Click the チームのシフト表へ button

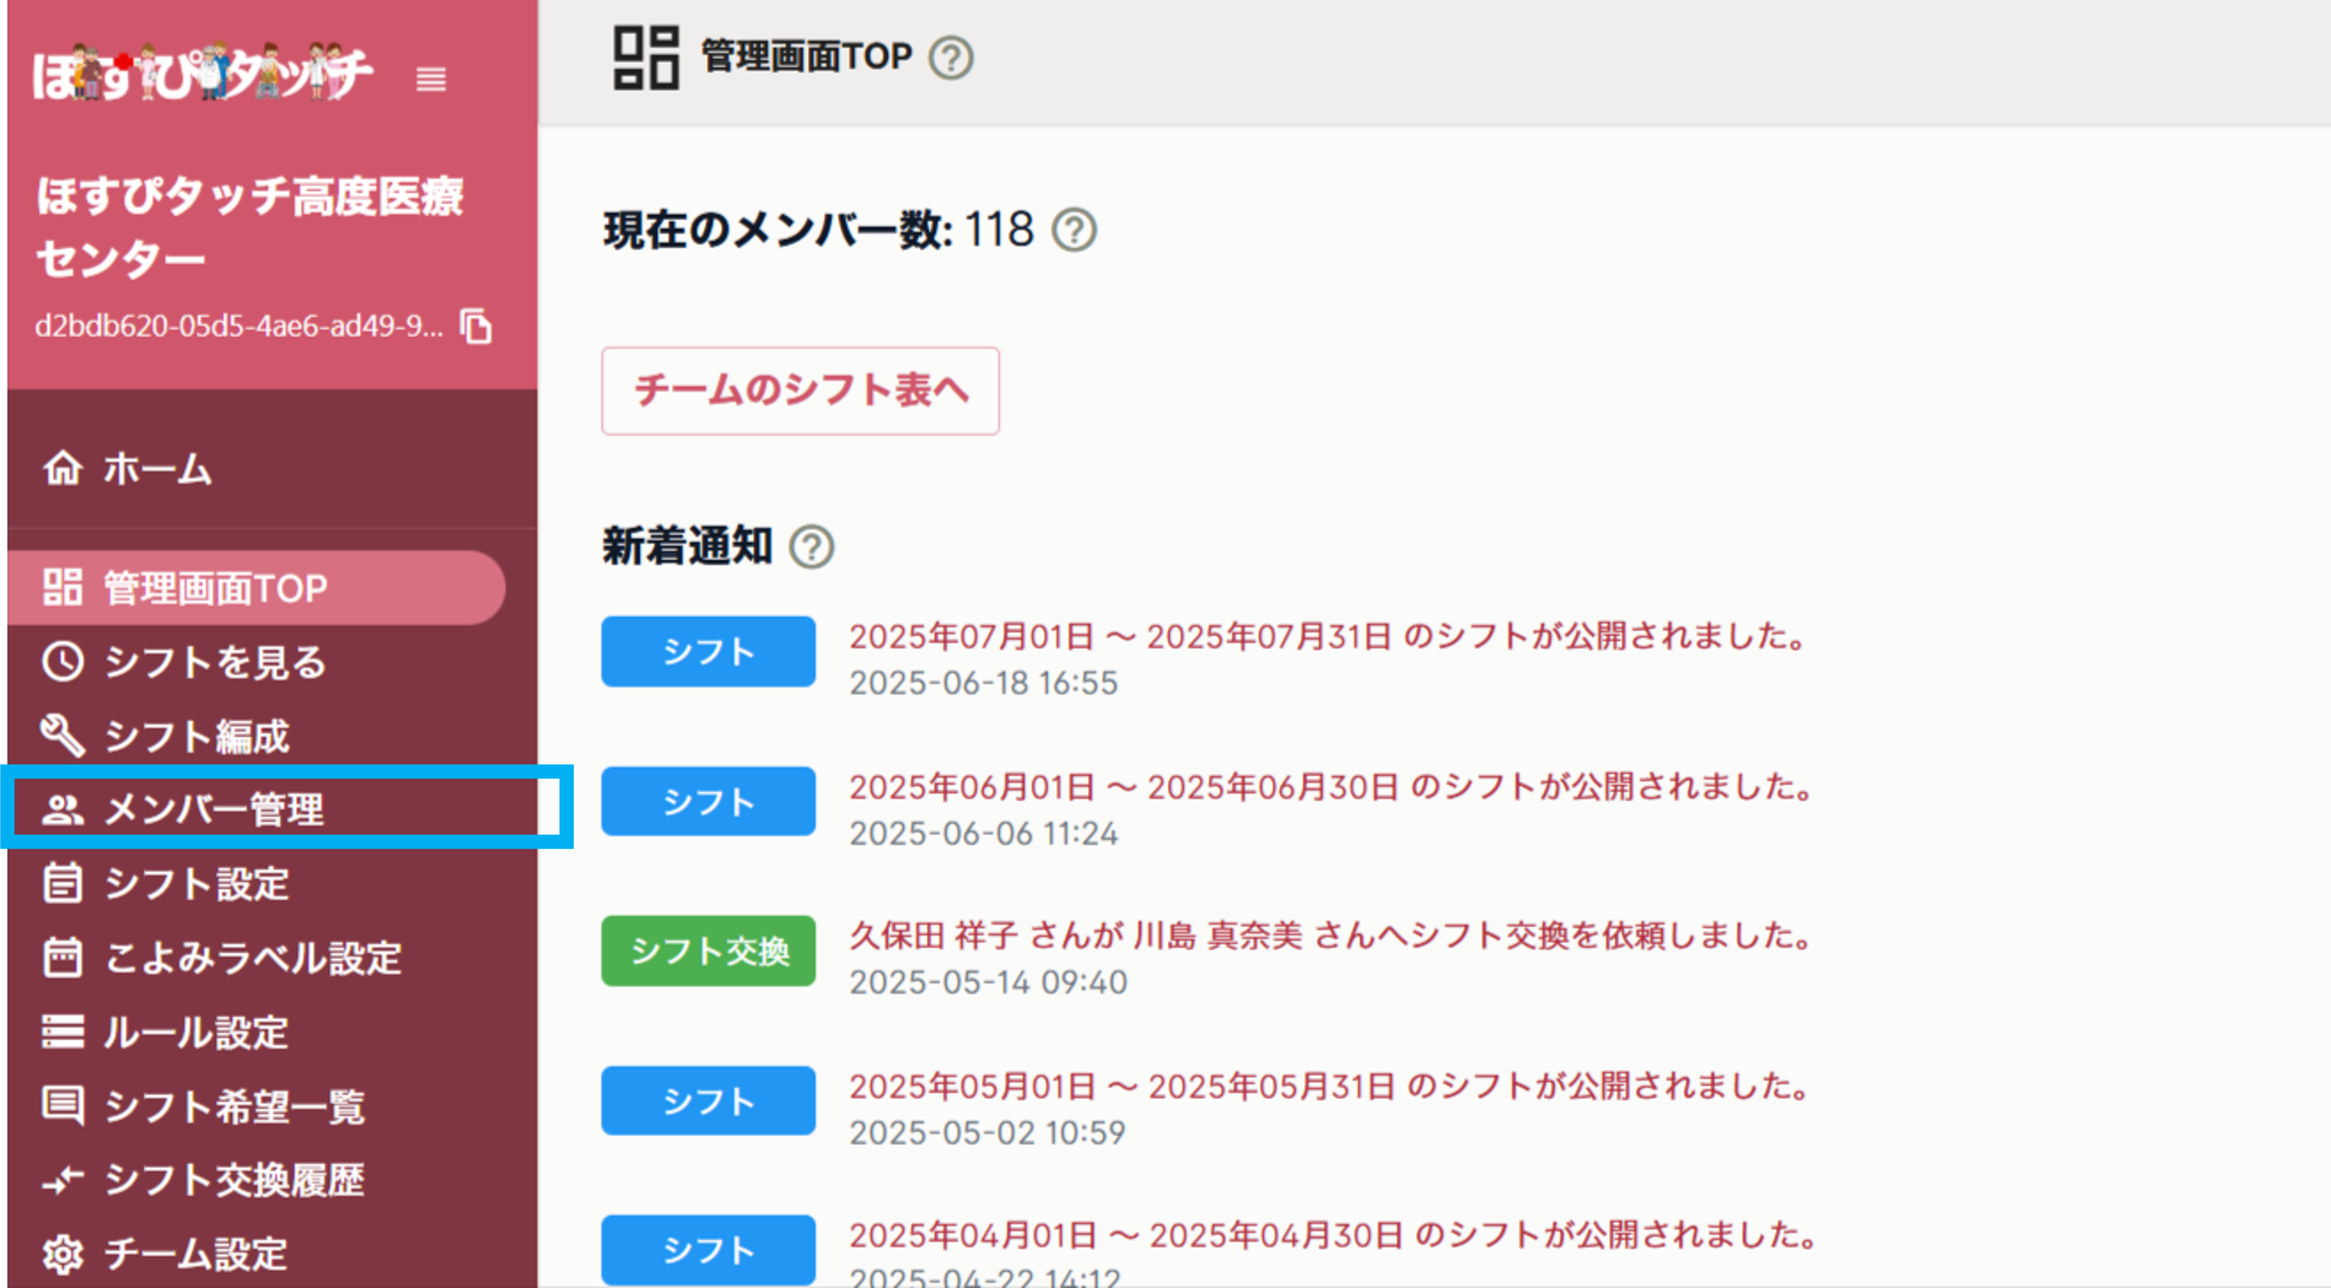(800, 391)
